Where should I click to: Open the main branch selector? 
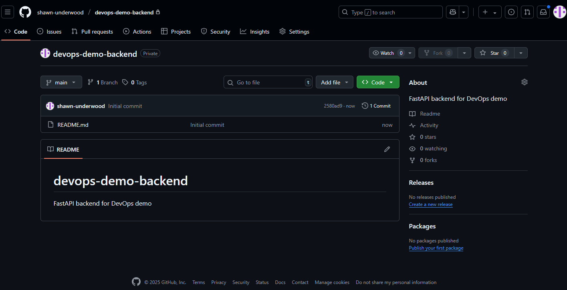point(61,82)
